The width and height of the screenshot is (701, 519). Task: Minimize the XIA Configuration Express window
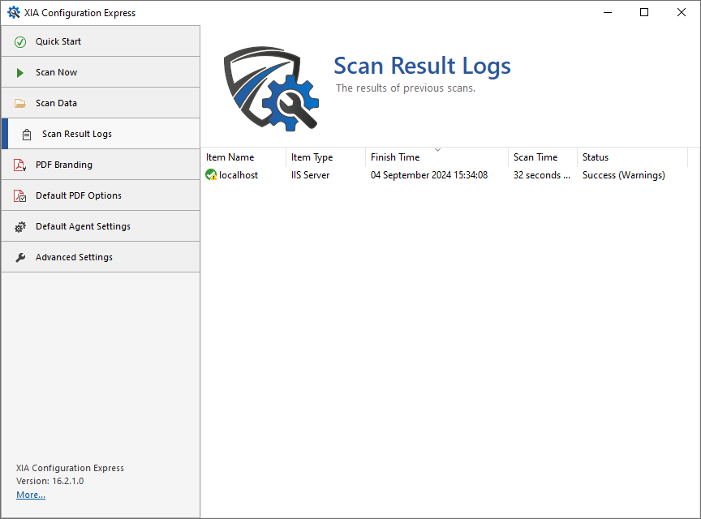[607, 12]
